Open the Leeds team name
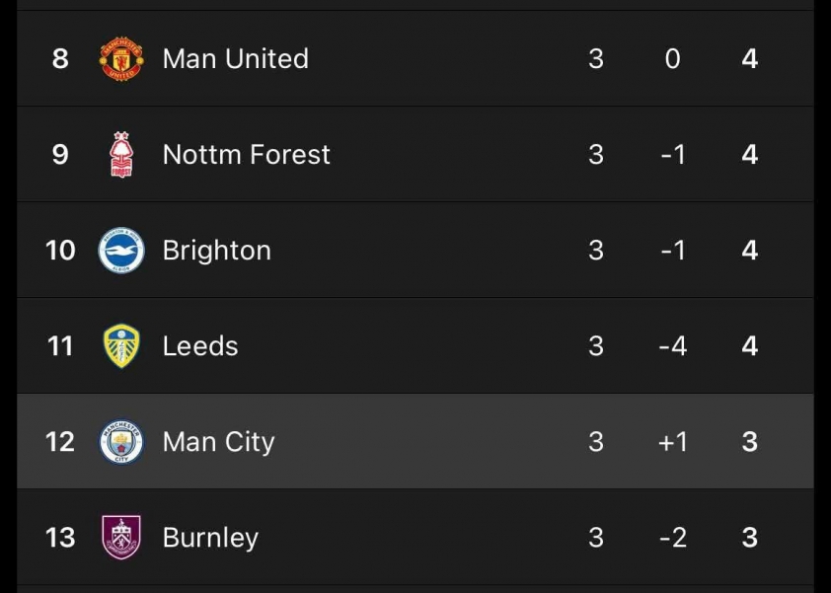 point(200,346)
